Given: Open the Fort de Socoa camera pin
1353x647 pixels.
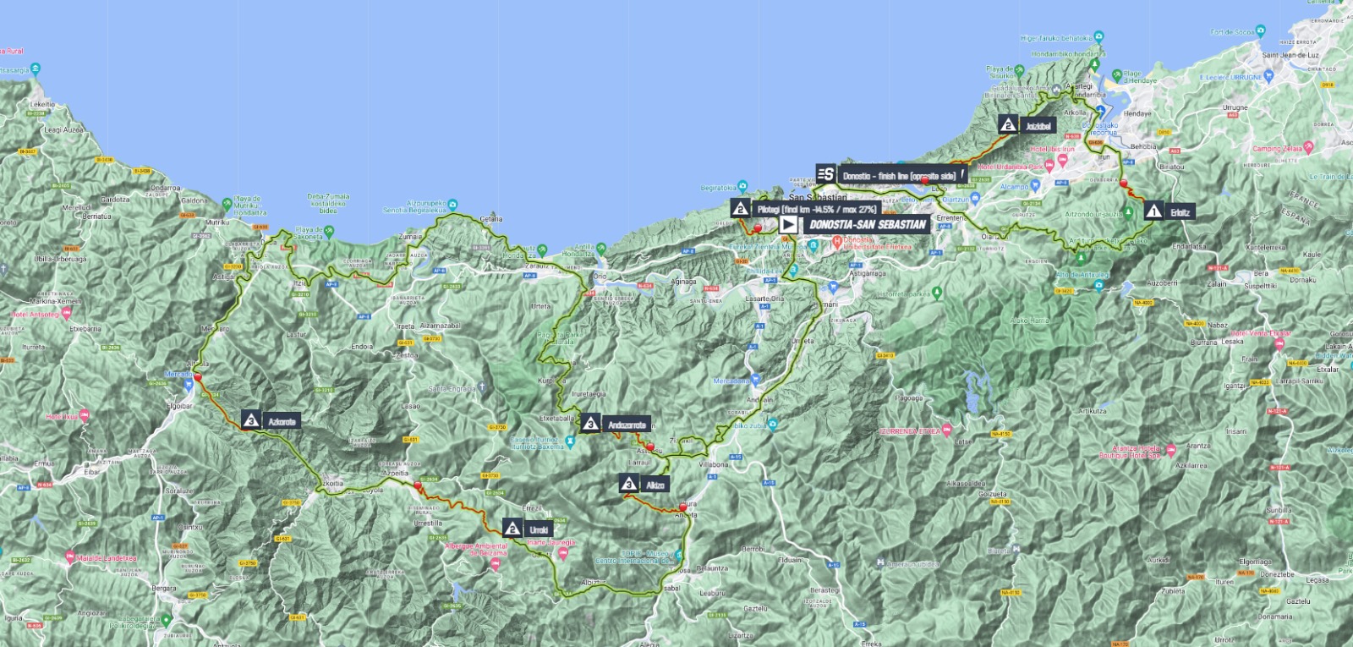Looking at the screenshot, I should (x=1261, y=31).
